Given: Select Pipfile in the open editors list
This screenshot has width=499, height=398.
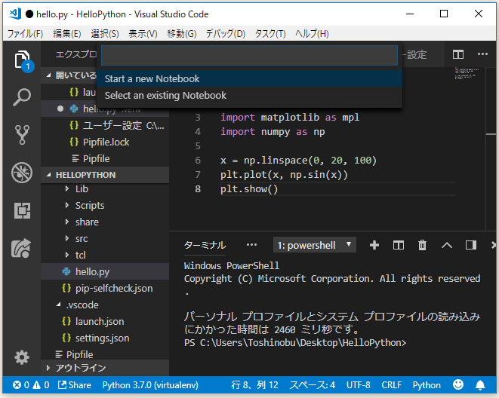Looking at the screenshot, I should [105, 158].
